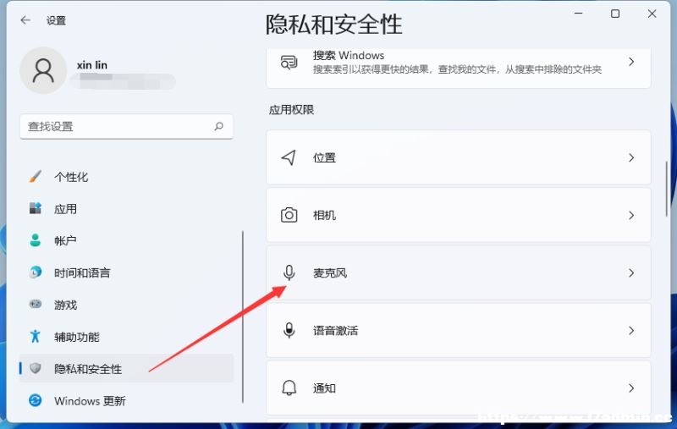Go back using the arrow beside 设置
This screenshot has height=429, width=677.
click(x=25, y=19)
